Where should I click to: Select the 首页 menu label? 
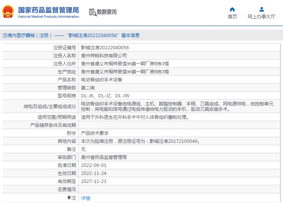232,17
